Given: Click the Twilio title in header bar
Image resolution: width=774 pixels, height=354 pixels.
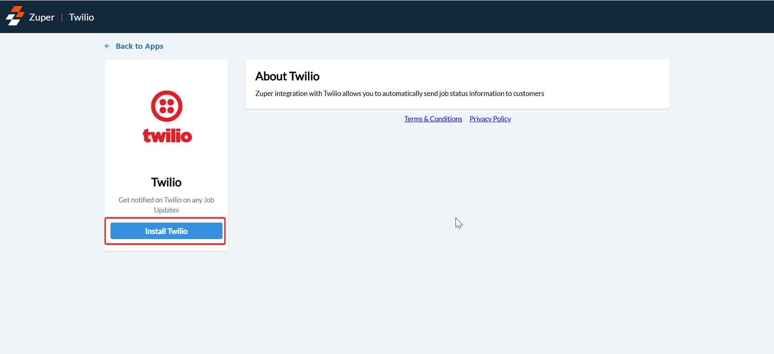Looking at the screenshot, I should (81, 17).
